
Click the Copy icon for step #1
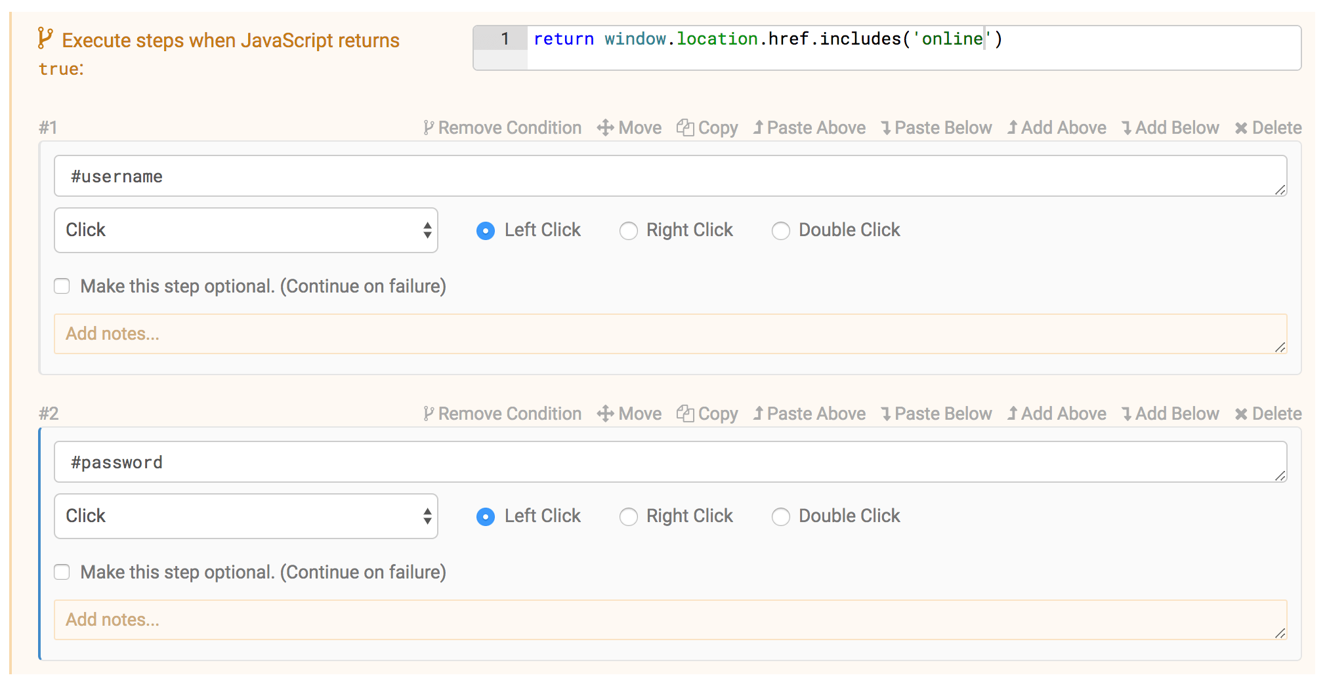pyautogui.click(x=686, y=128)
